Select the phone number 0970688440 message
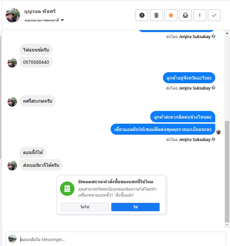This screenshot has height=246, width=230. pos(36,62)
